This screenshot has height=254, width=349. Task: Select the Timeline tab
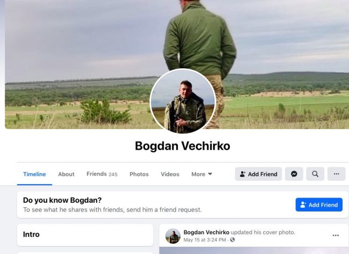[34, 174]
